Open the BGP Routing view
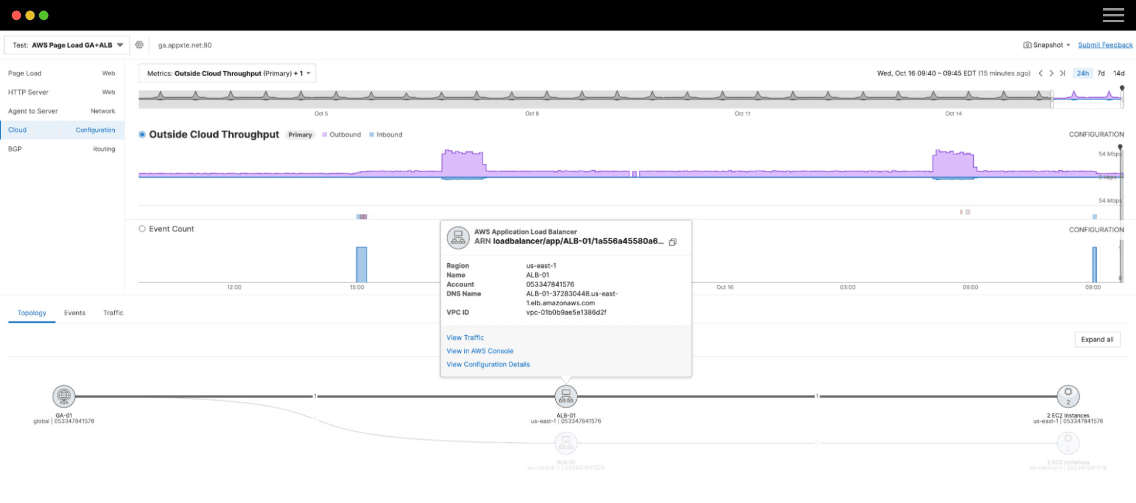The image size is (1136, 503). tap(62, 149)
